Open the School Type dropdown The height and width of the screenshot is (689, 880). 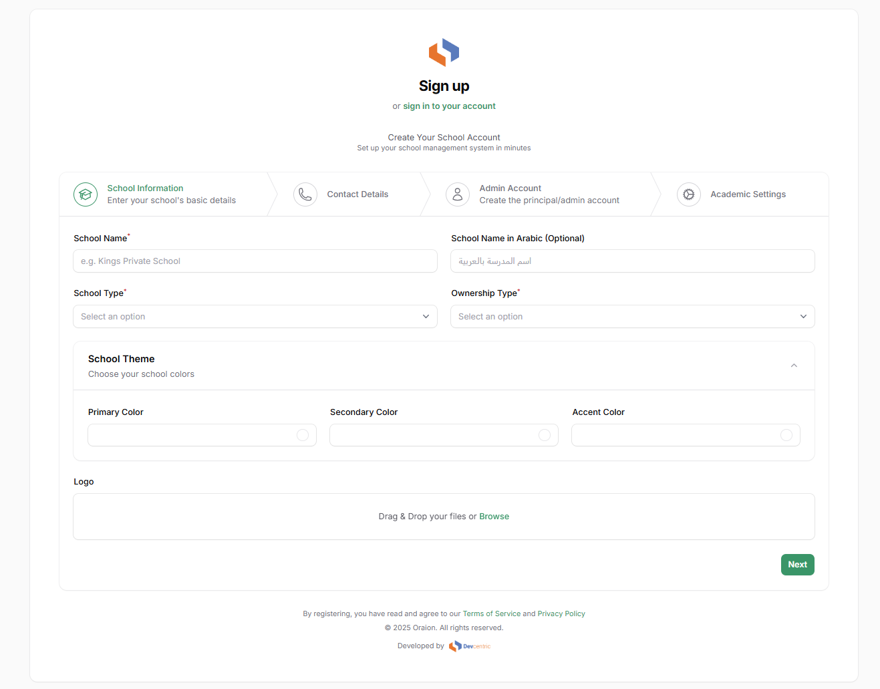[x=255, y=317]
